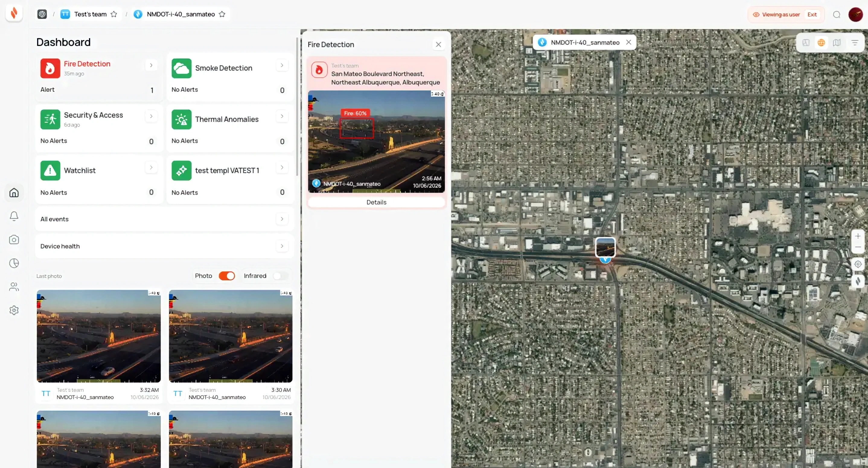The height and width of the screenshot is (468, 868).
Task: Expand test templ VATEST 1 chevron
Action: 282,167
